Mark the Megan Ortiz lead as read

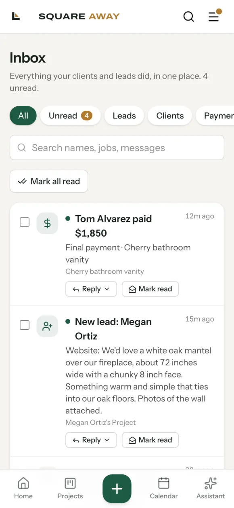pos(150,440)
